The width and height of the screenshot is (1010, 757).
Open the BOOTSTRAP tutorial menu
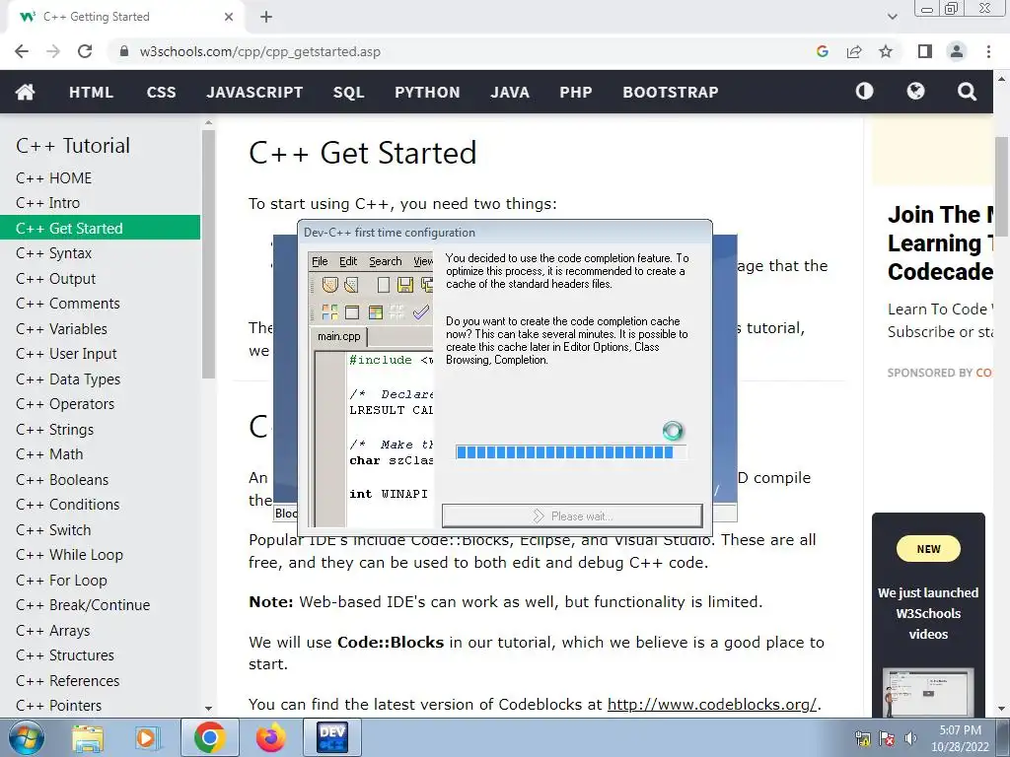671,92
